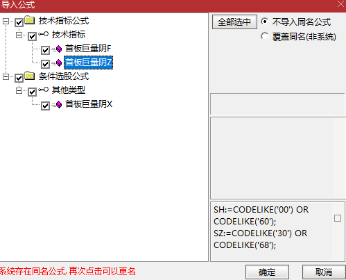Toggle the 技术指标公式 folder checkbox
This screenshot has height=280, width=346.
pos(19,22)
